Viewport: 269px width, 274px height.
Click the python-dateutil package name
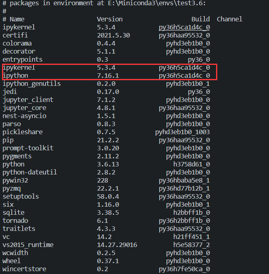pos(29,172)
